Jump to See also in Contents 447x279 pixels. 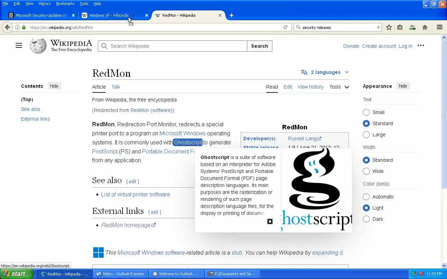(30, 109)
